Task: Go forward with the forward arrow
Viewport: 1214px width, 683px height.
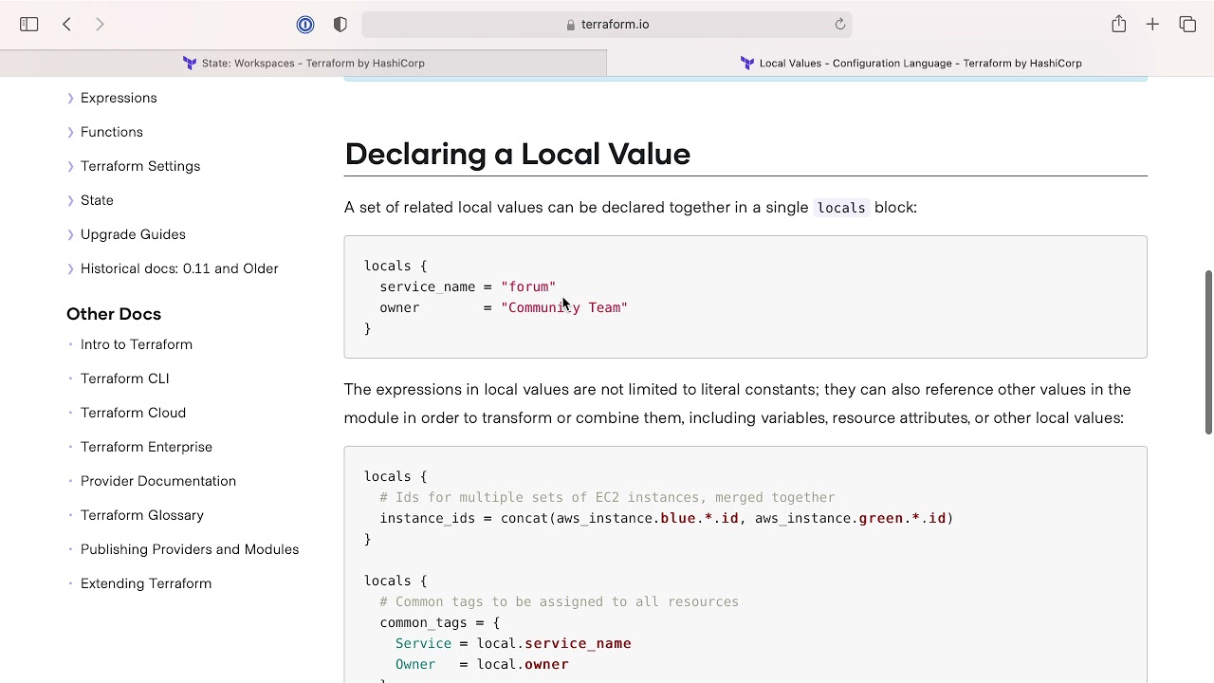Action: (x=100, y=25)
